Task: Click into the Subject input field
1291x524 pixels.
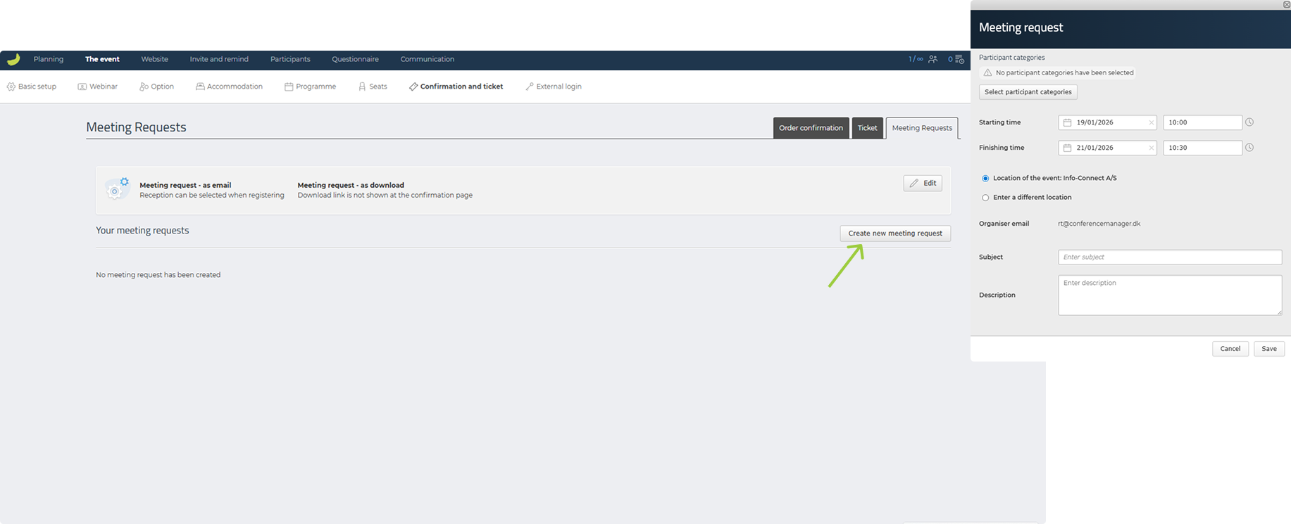Action: (1169, 257)
